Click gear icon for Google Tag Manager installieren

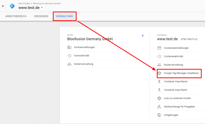(159, 73)
